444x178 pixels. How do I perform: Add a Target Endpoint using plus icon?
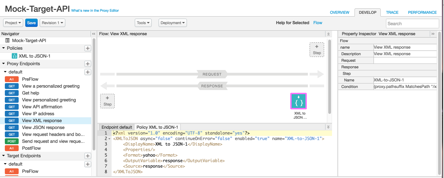coord(88,156)
